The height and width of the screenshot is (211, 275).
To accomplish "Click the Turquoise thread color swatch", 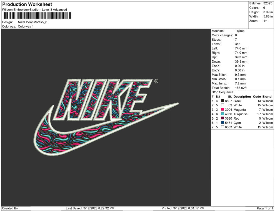I will coord(222,114).
